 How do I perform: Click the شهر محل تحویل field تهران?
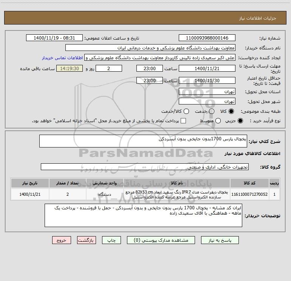[x=207, y=101]
